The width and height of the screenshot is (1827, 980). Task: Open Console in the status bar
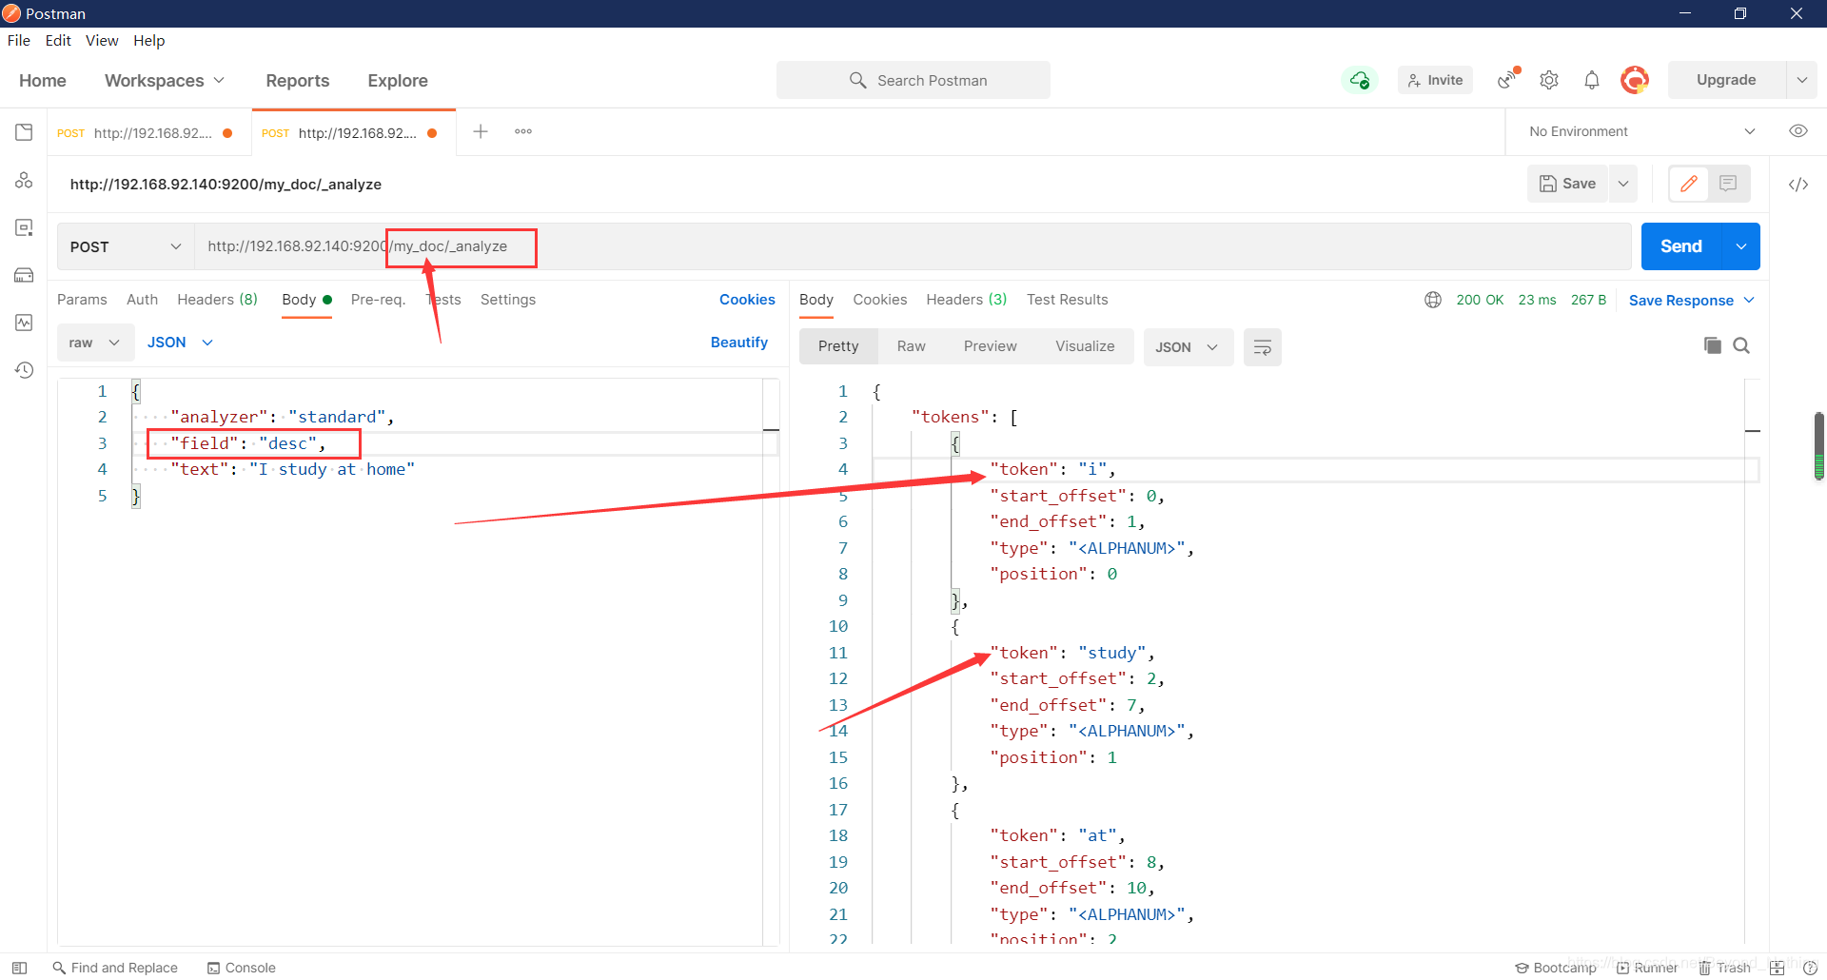click(242, 968)
